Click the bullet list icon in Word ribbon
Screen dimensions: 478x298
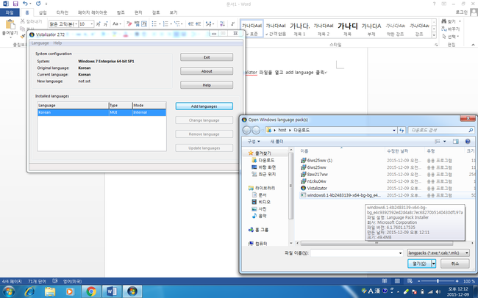click(154, 23)
